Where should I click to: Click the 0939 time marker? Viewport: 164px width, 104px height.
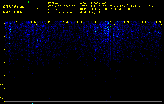tap(143, 22)
